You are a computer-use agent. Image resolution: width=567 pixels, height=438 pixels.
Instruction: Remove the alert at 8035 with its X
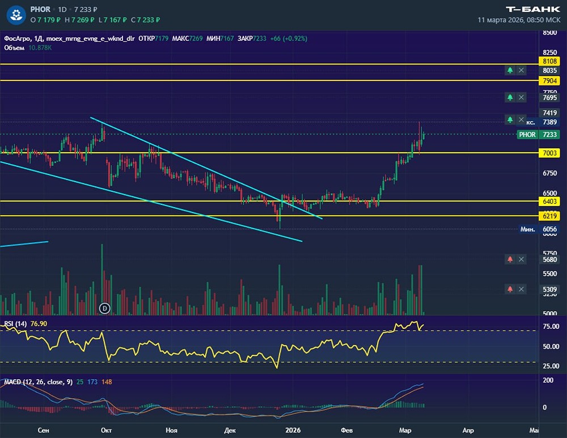point(521,70)
